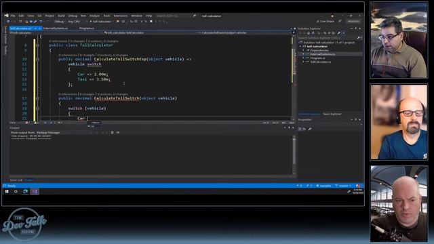This screenshot has width=434, height=244.
Task: Open the Extensions menu
Action: (x=121, y=16)
